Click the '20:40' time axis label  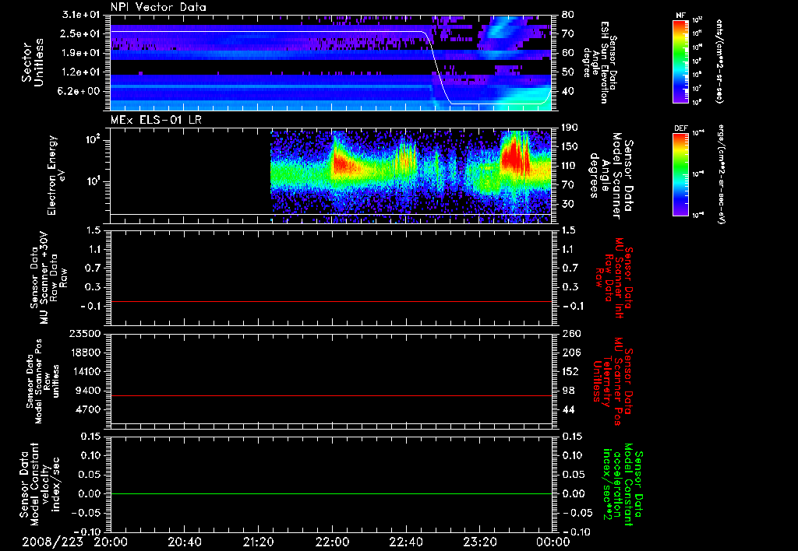[184, 542]
